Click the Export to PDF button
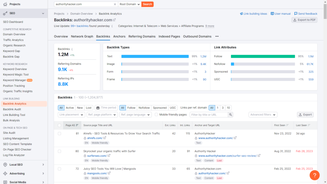Image resolution: width=327 pixels, height=184 pixels. [x=304, y=20]
